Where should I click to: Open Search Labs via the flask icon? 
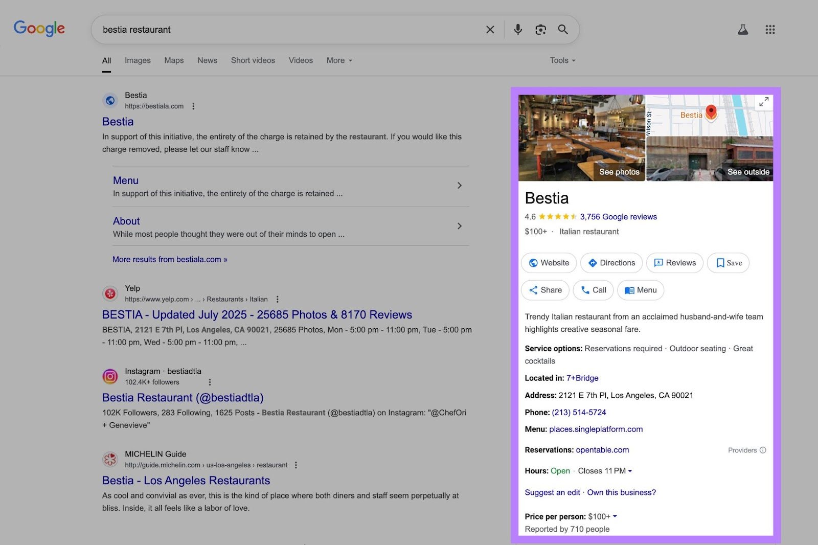[743, 29]
